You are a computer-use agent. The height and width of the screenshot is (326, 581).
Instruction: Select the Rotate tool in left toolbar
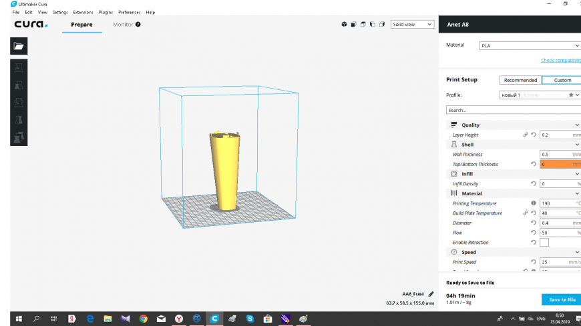(x=19, y=103)
